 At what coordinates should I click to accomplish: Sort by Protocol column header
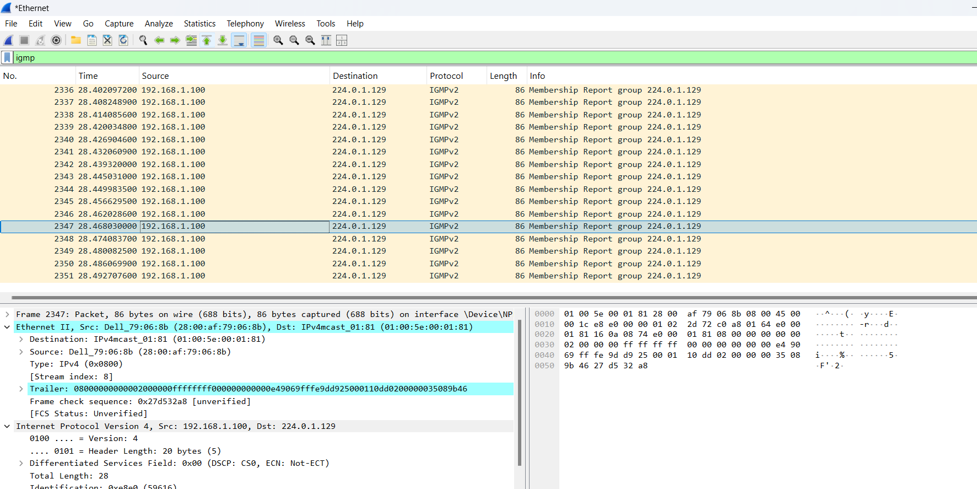click(x=457, y=76)
